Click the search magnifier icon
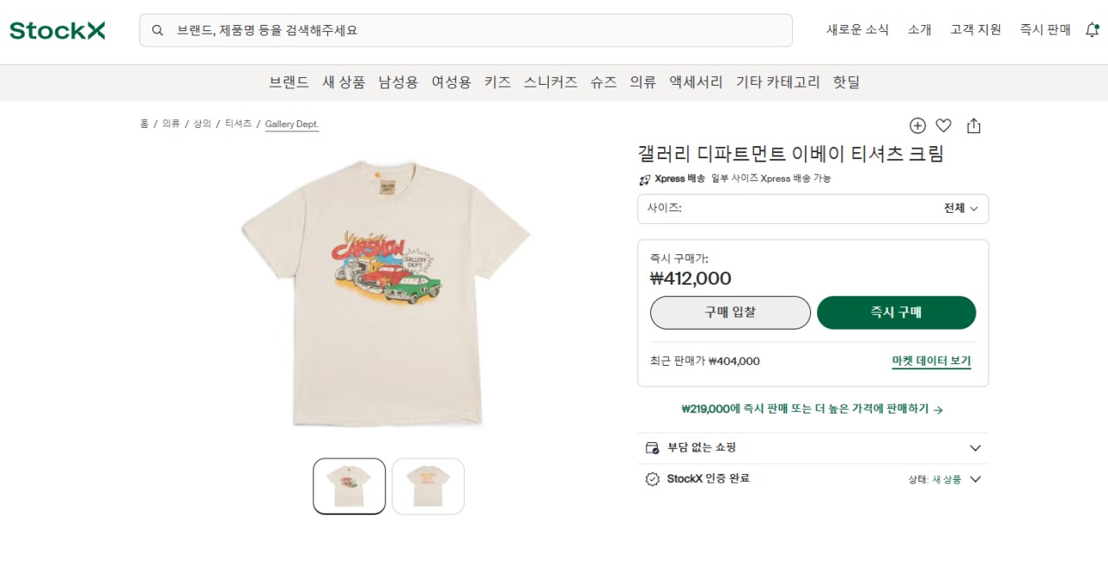1108x583 pixels. (158, 29)
